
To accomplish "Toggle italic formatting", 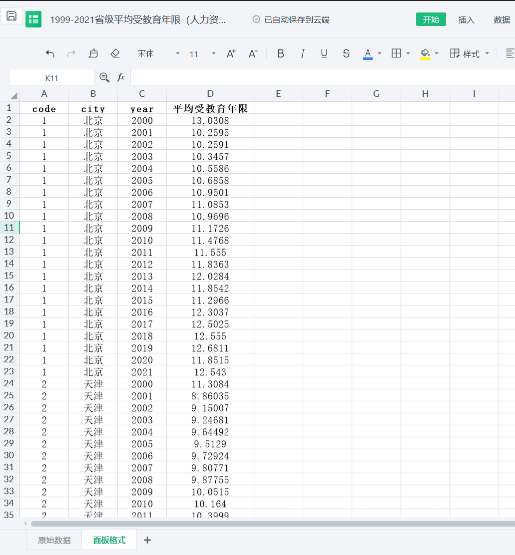I will (x=302, y=53).
